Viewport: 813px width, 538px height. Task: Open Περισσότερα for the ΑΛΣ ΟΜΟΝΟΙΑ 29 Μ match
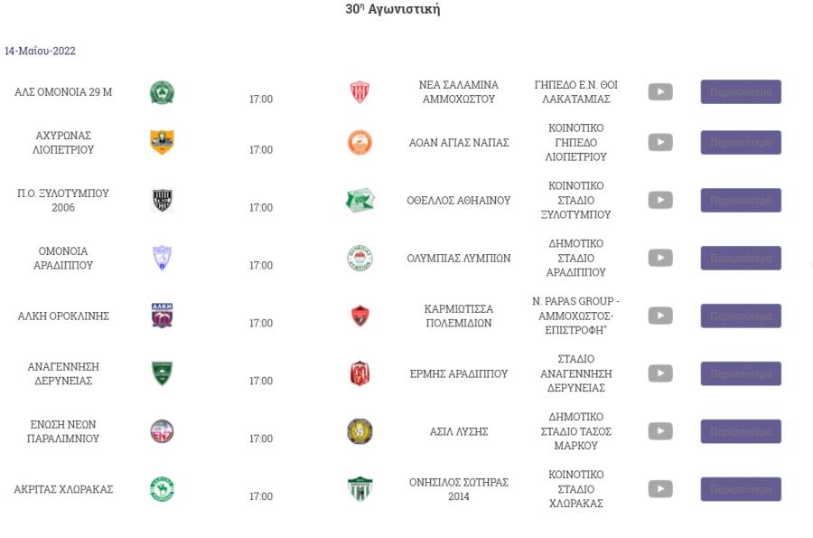pos(741,92)
